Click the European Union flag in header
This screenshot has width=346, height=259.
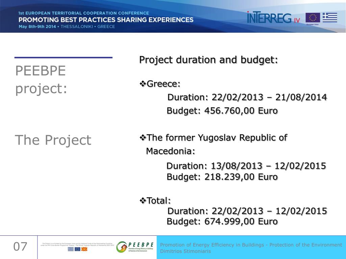point(313,18)
